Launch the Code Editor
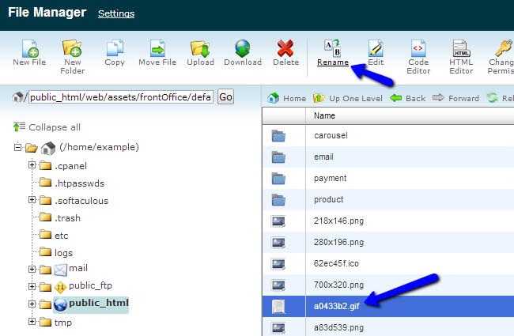514x336 pixels. coord(418,48)
